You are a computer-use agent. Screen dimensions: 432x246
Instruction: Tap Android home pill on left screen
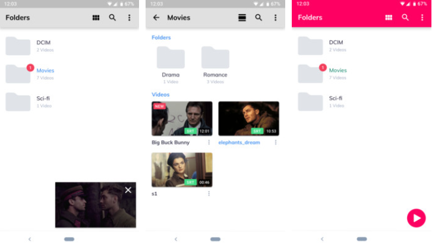pyautogui.click(x=69, y=239)
